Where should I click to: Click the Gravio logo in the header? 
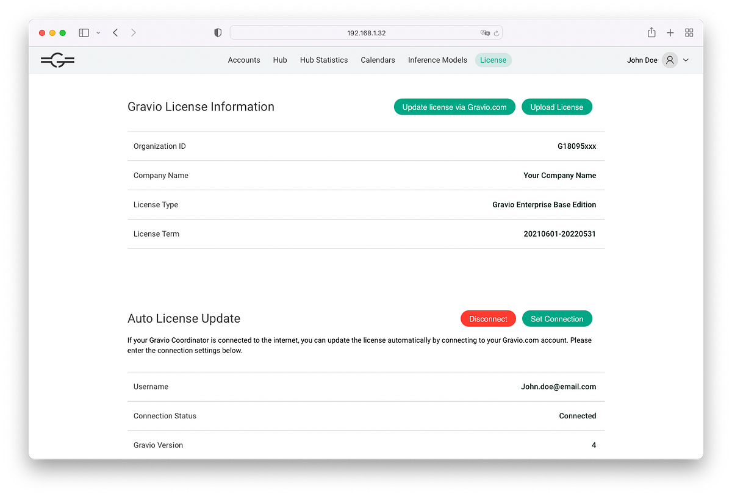(57, 60)
